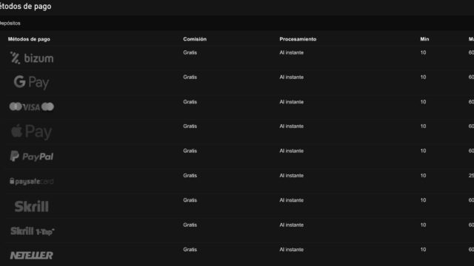This screenshot has height=266, width=474.
Task: Click Al instante in the PayPal row
Action: click(291, 151)
